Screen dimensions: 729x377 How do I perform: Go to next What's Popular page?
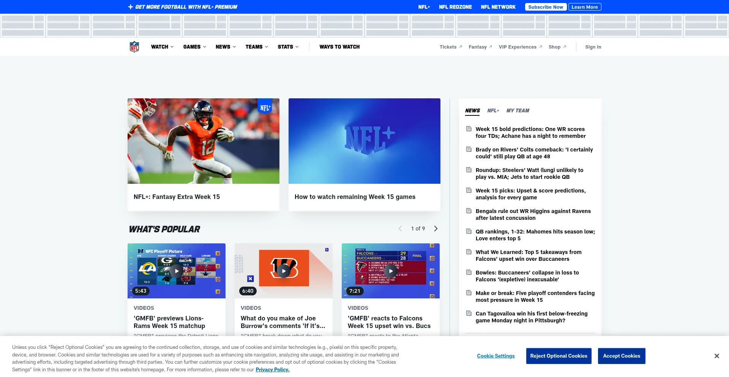tap(436, 229)
